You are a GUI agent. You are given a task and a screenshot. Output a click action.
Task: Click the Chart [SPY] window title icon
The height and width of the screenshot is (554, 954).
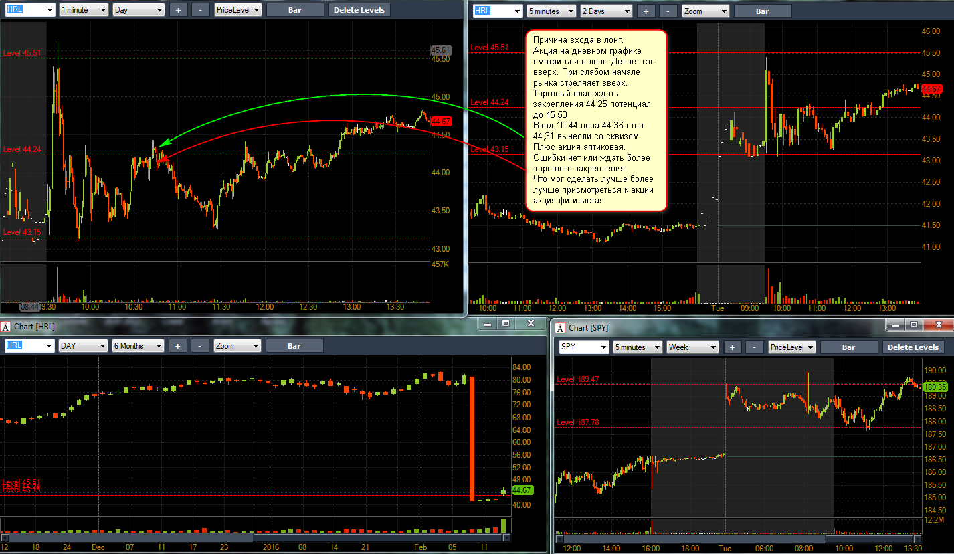click(x=560, y=328)
